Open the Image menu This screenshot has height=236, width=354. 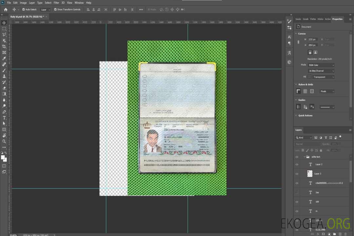point(23,3)
